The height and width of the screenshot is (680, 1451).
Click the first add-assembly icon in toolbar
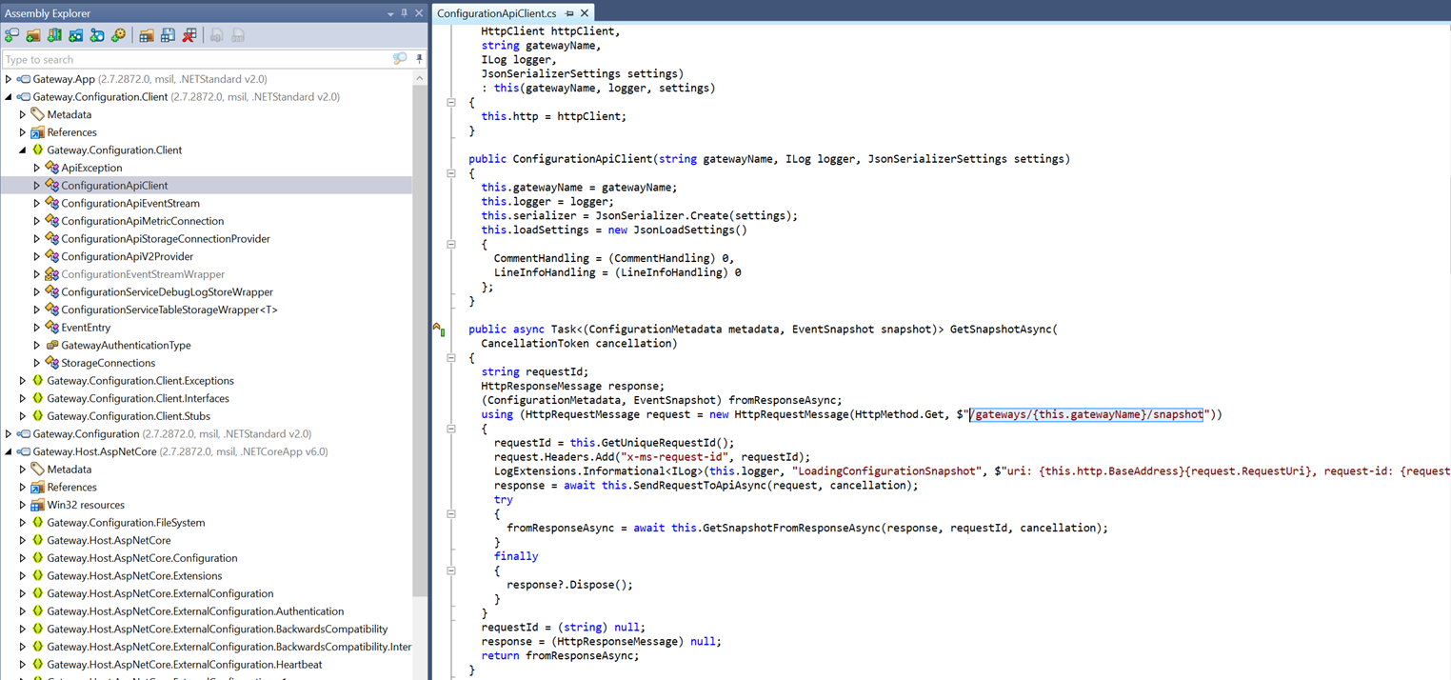(11, 35)
